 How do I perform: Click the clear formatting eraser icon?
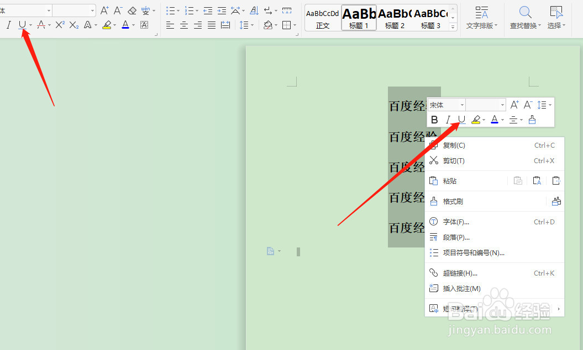pos(132,11)
